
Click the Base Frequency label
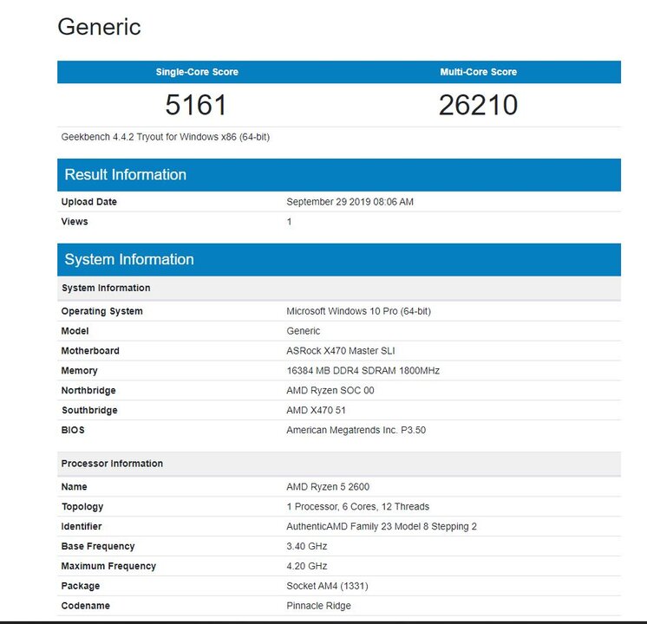pyautogui.click(x=98, y=547)
